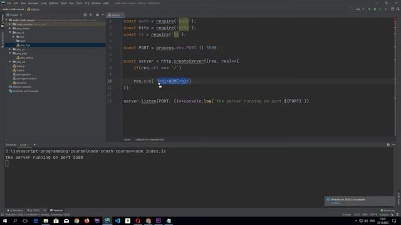The image size is (401, 225).
Task: Open the Code menu
Action: pyautogui.click(x=44, y=3)
